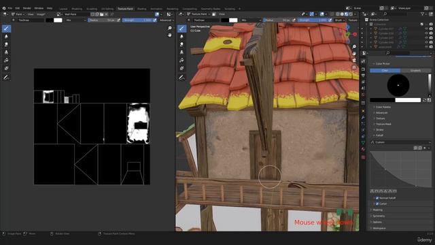
Task: Collapse the Falloff panel
Action: [x=379, y=135]
